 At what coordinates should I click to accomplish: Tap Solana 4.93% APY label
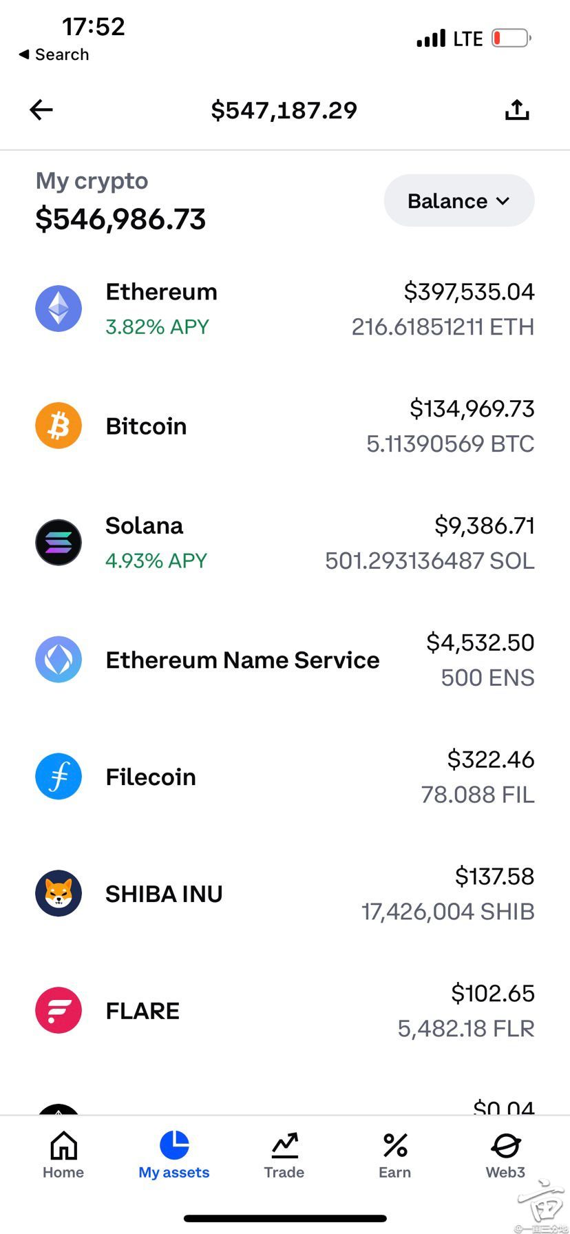pos(156,561)
